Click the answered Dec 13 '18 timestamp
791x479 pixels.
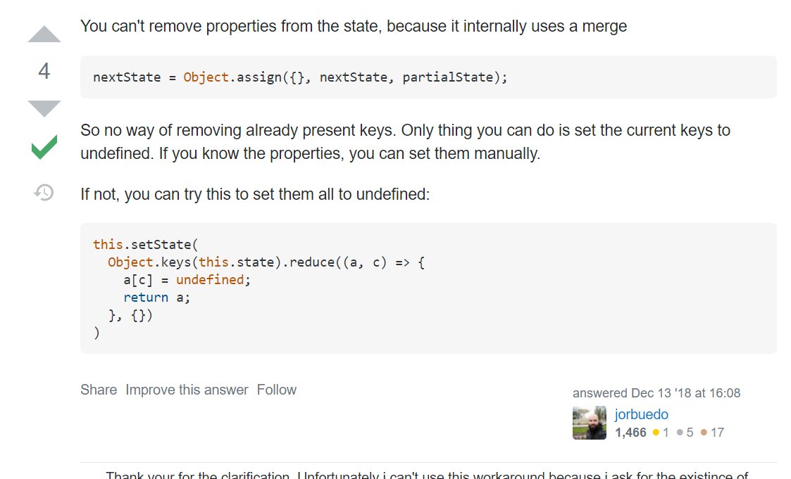point(686,393)
